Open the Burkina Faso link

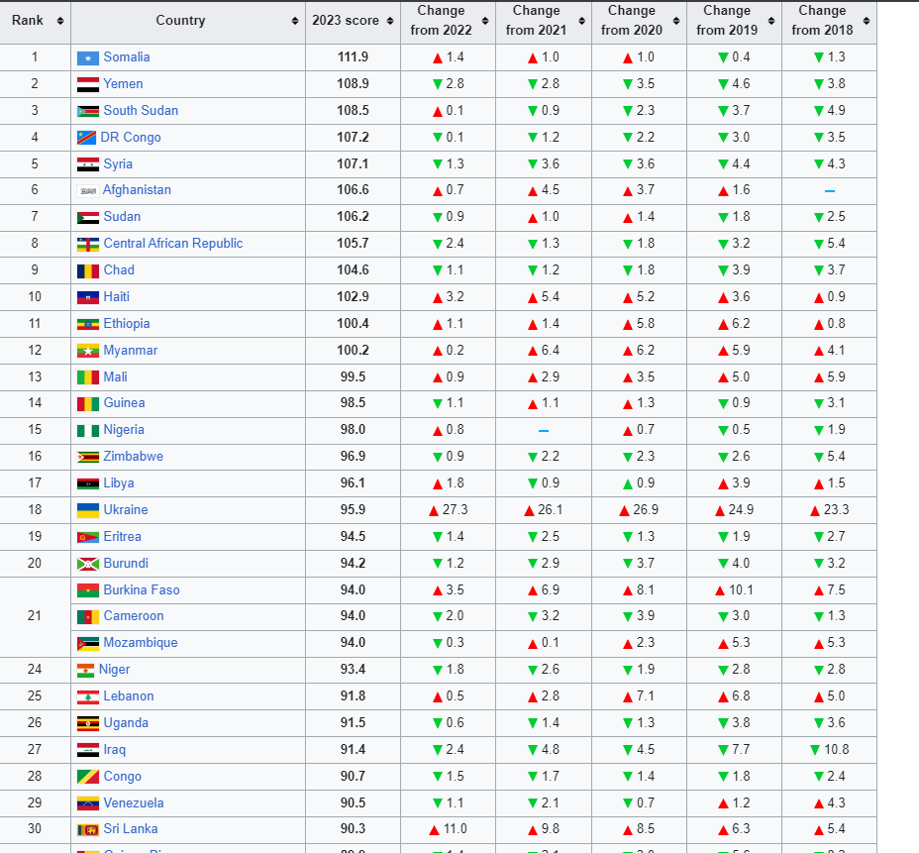pyautogui.click(x=142, y=589)
